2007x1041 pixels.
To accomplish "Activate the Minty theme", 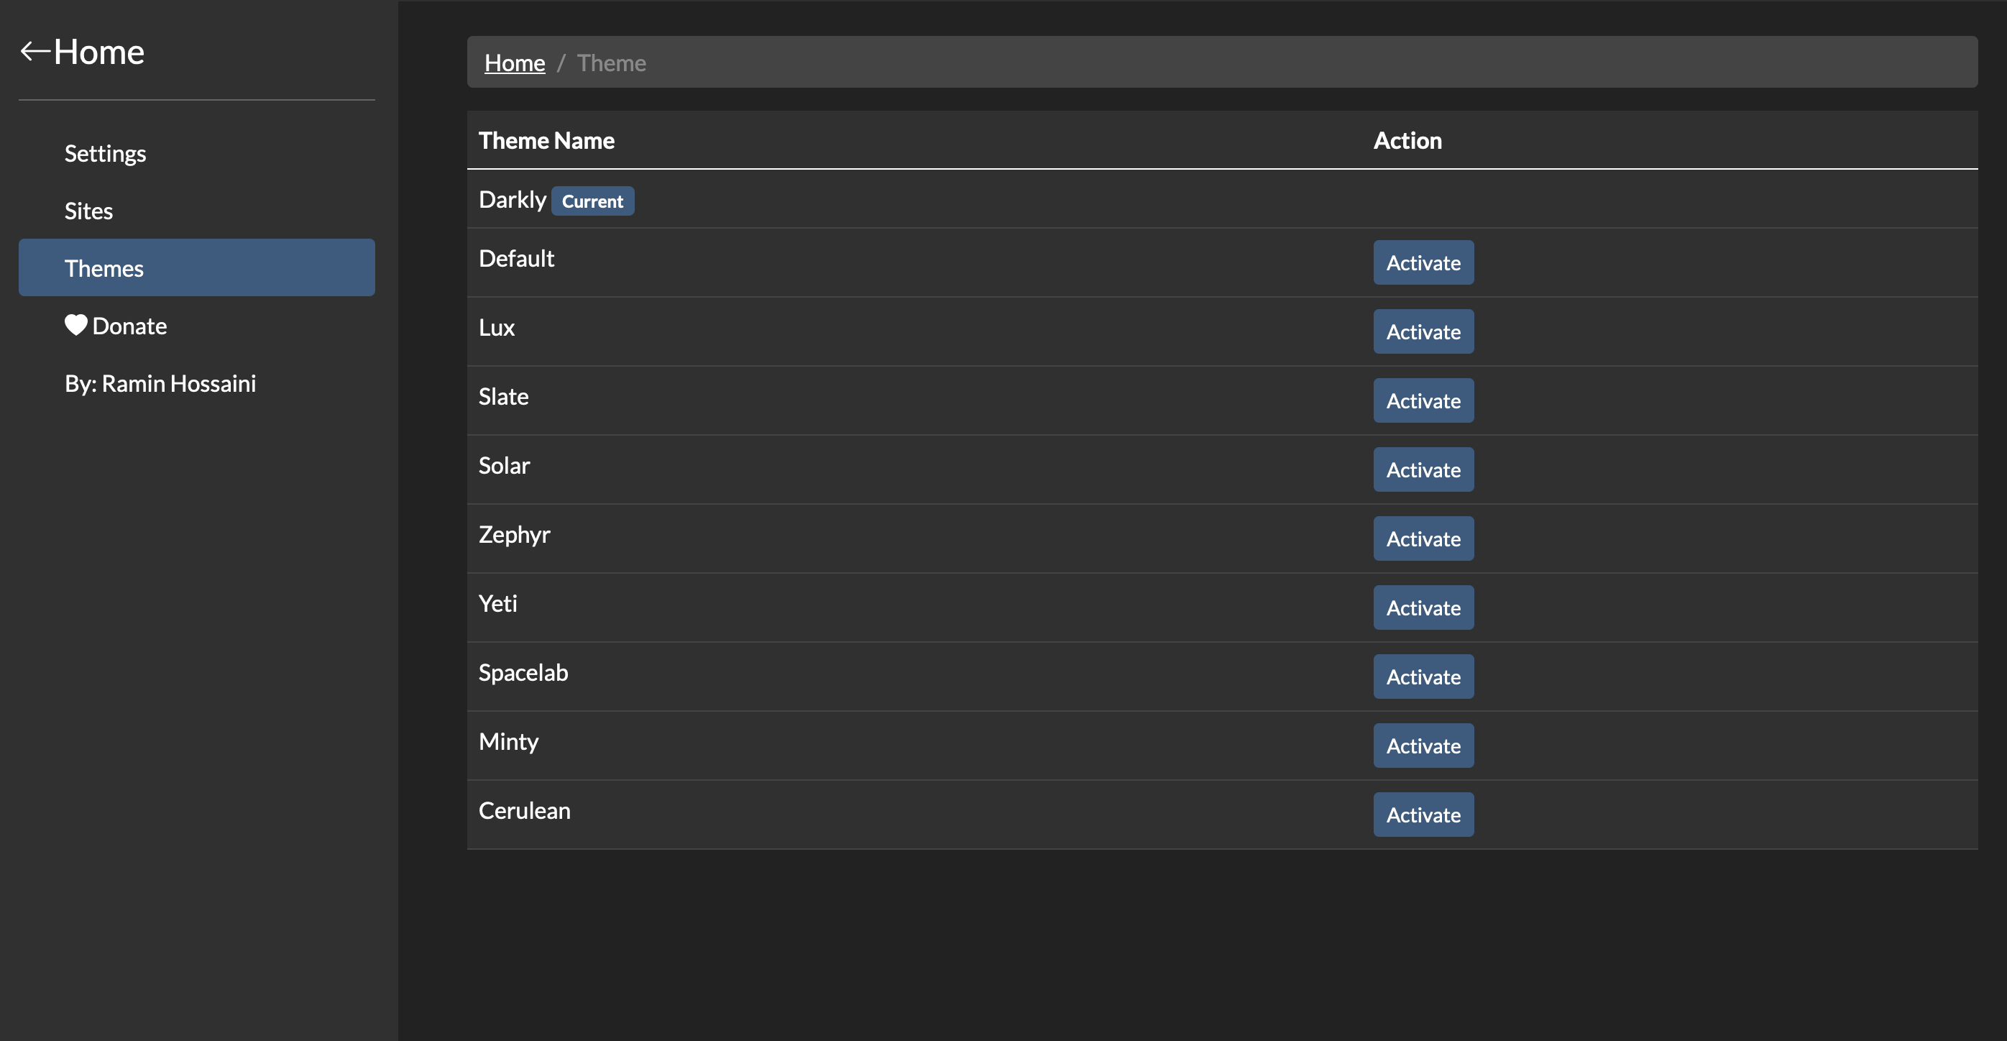I will click(x=1423, y=746).
